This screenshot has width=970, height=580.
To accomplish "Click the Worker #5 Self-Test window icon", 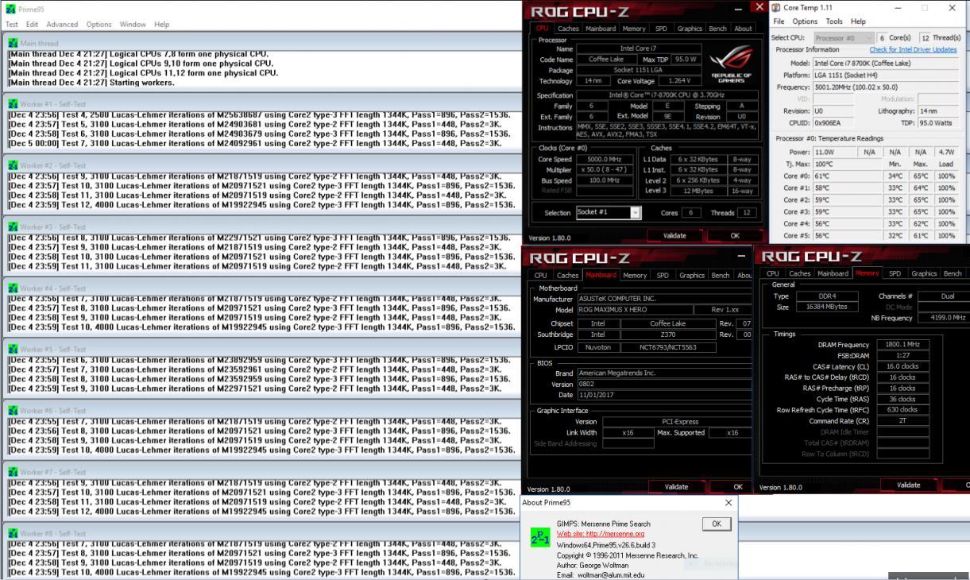I will [13, 349].
